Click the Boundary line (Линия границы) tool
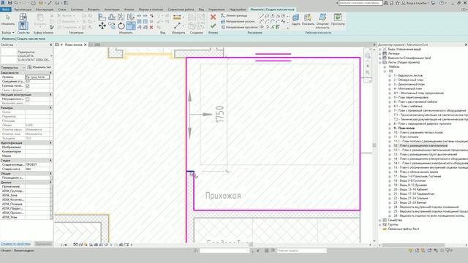This screenshot has height=263, width=468. tap(234, 15)
